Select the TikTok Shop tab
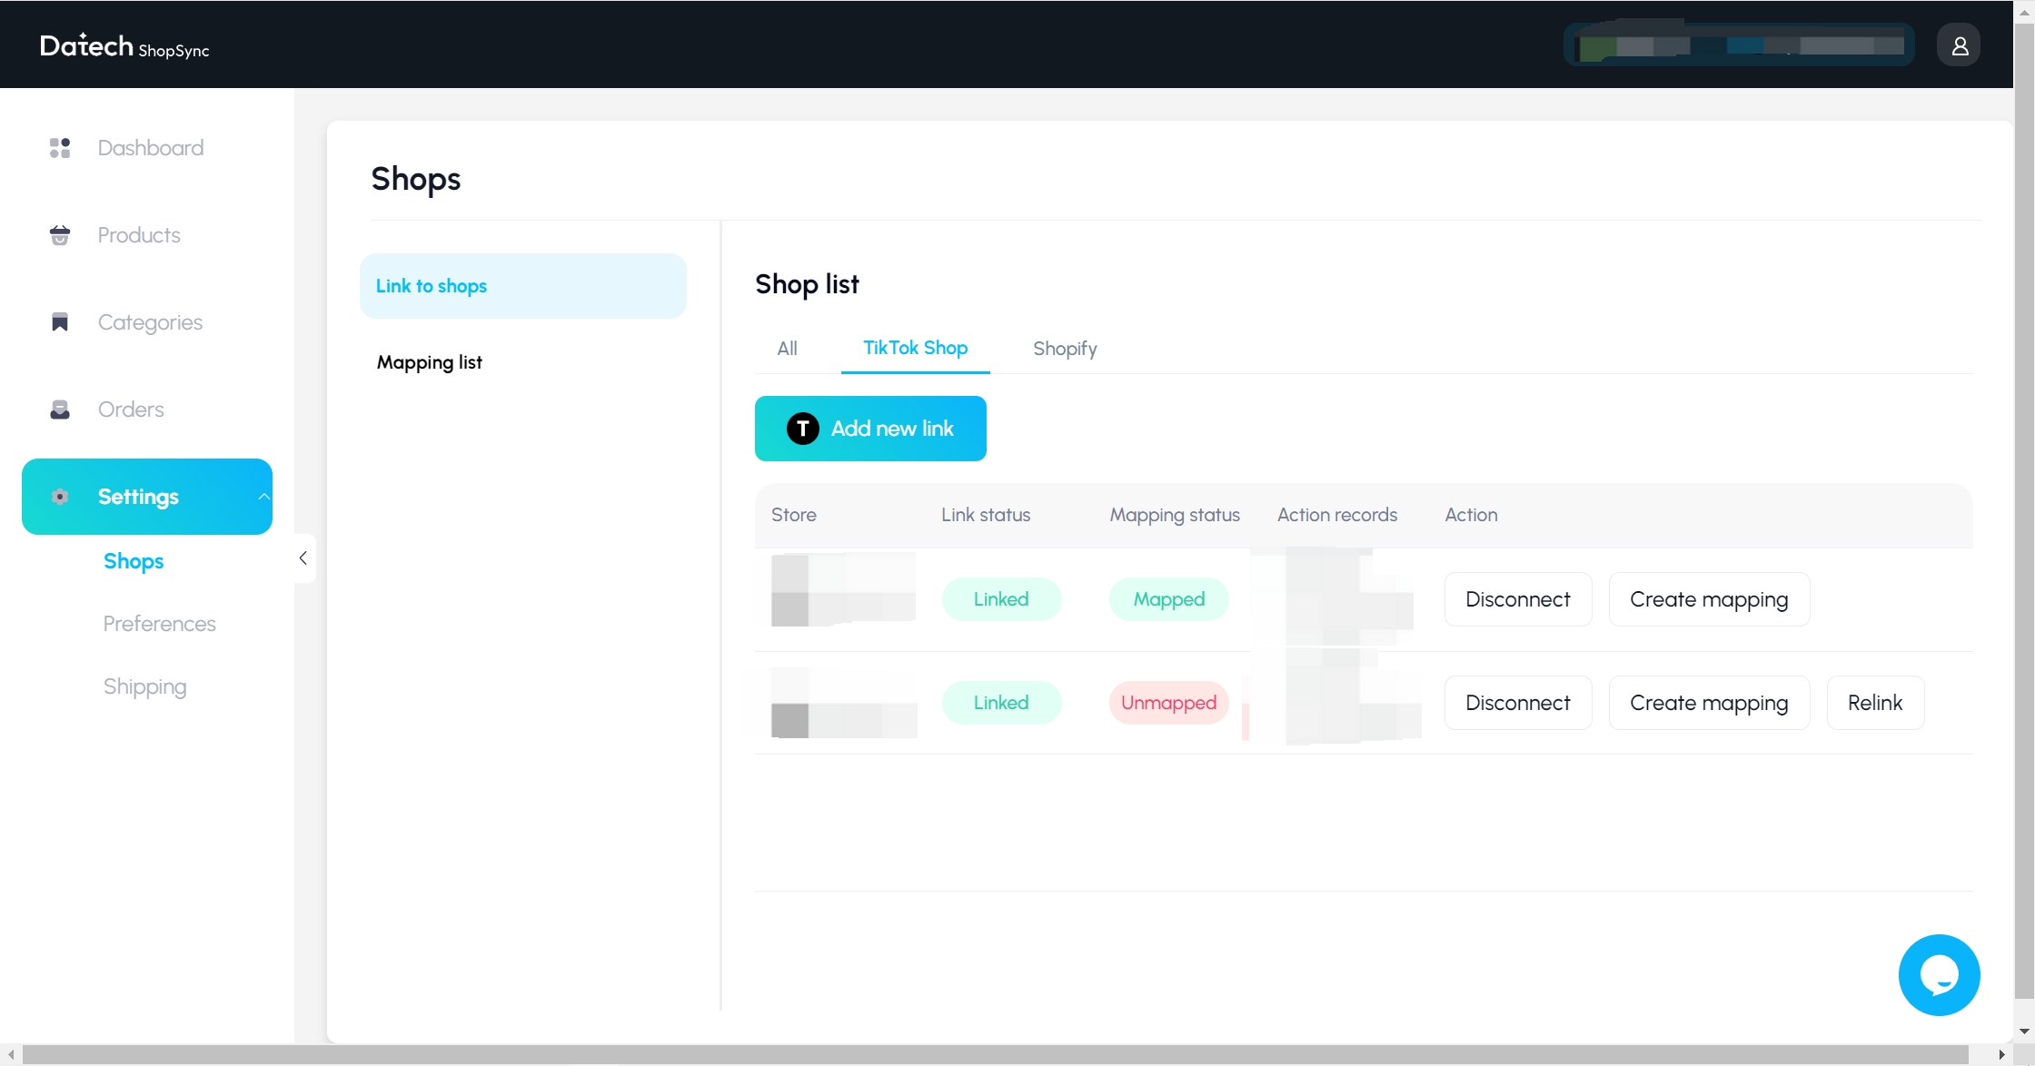Screen dimensions: 2035x1066 tap(915, 347)
